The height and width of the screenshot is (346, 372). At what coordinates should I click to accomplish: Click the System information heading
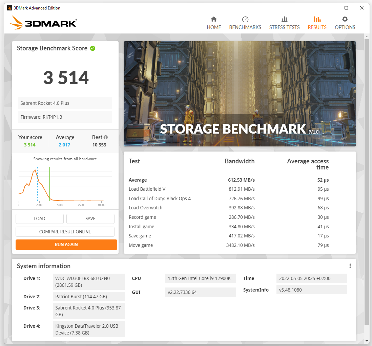[x=44, y=266]
